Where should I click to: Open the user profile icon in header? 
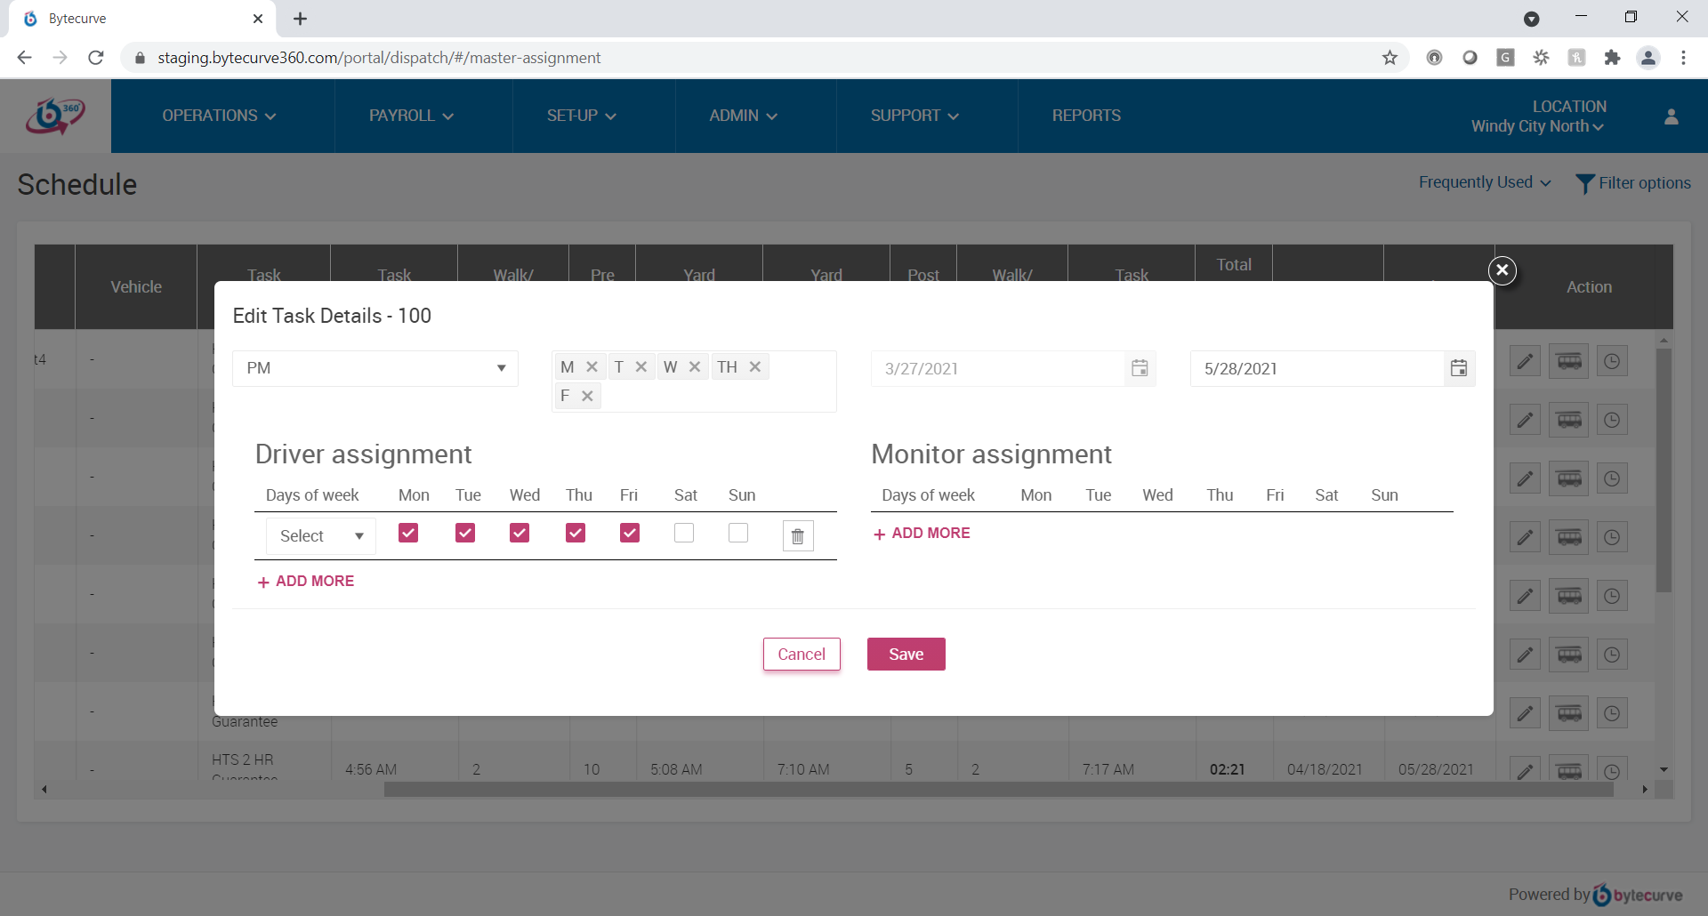1672,117
